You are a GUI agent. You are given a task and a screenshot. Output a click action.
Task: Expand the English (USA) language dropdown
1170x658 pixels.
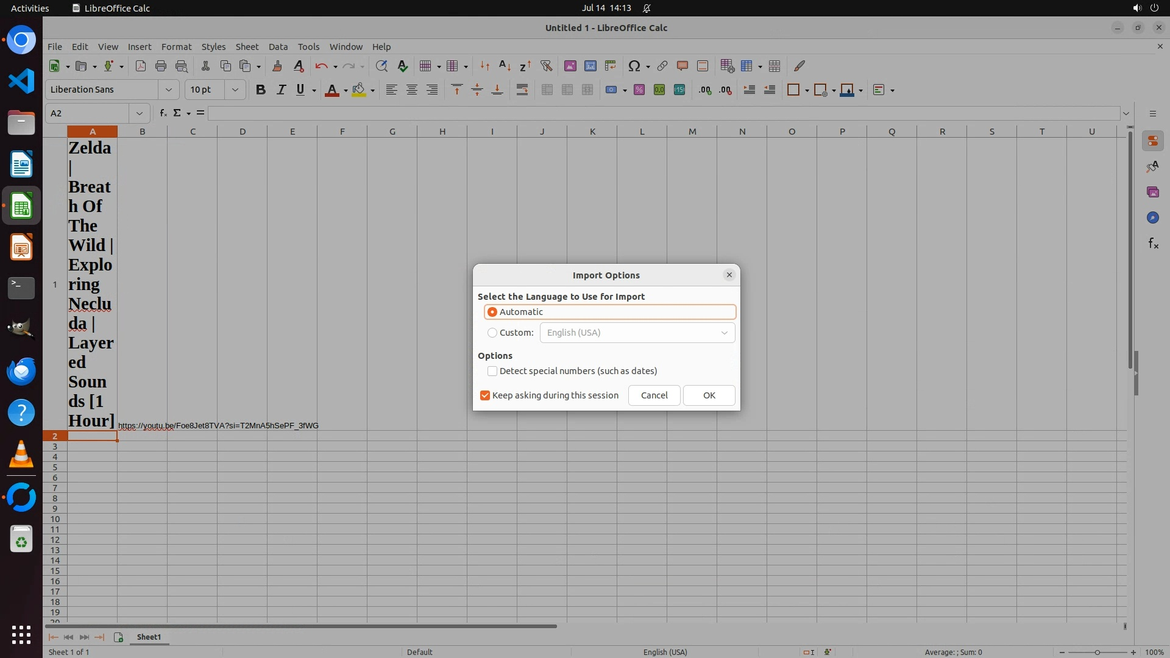724,333
